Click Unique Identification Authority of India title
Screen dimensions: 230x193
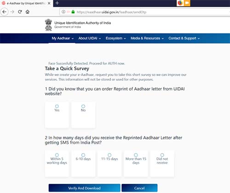pyautogui.click(x=83, y=23)
